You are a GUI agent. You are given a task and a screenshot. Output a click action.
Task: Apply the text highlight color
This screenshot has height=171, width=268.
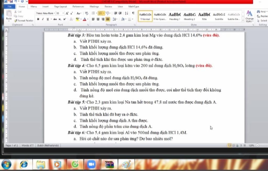point(77,19)
